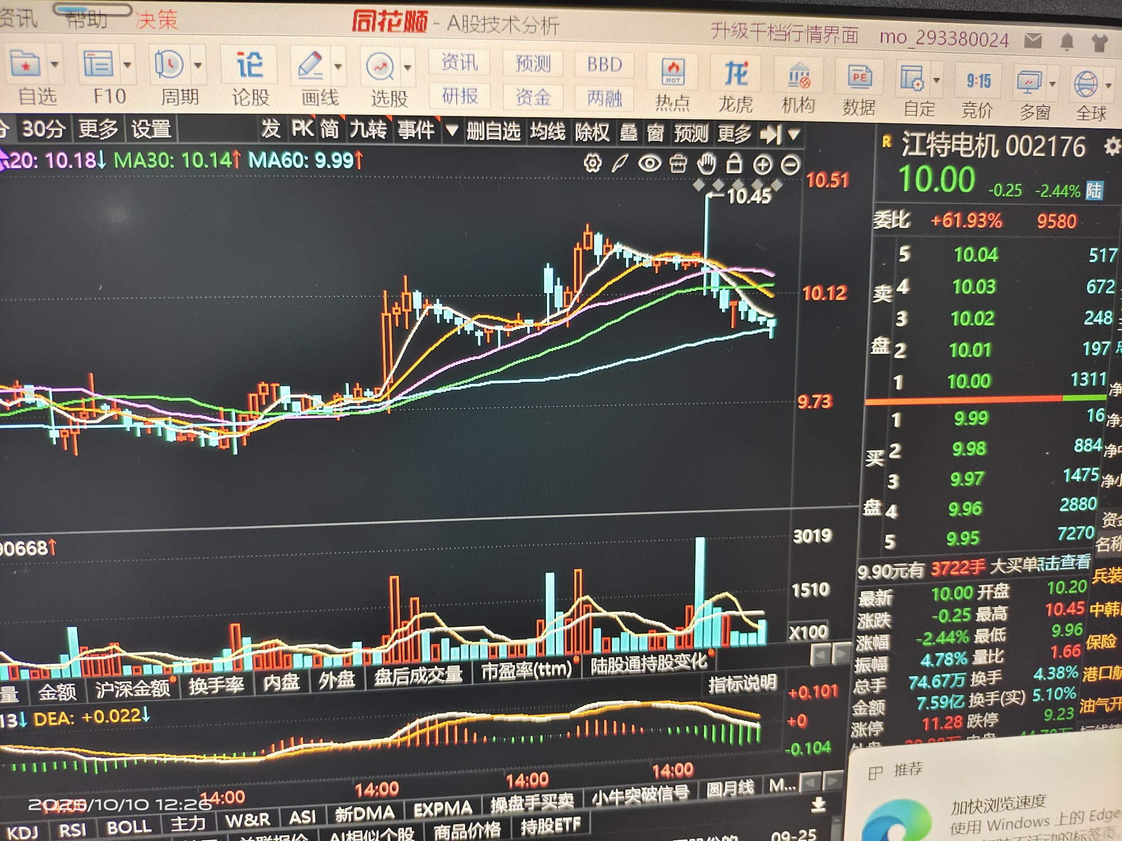Image resolution: width=1122 pixels, height=841 pixels.
Task: Click the 指标说明 link
Action: 742,683
